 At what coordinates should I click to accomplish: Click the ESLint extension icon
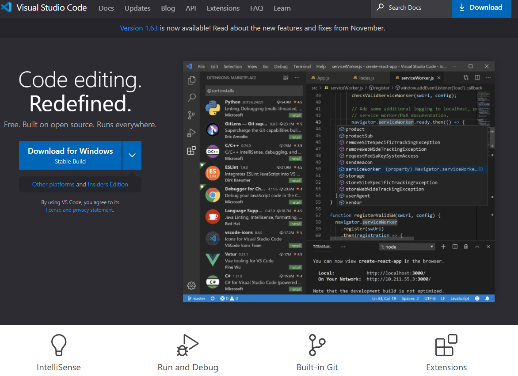[213, 173]
